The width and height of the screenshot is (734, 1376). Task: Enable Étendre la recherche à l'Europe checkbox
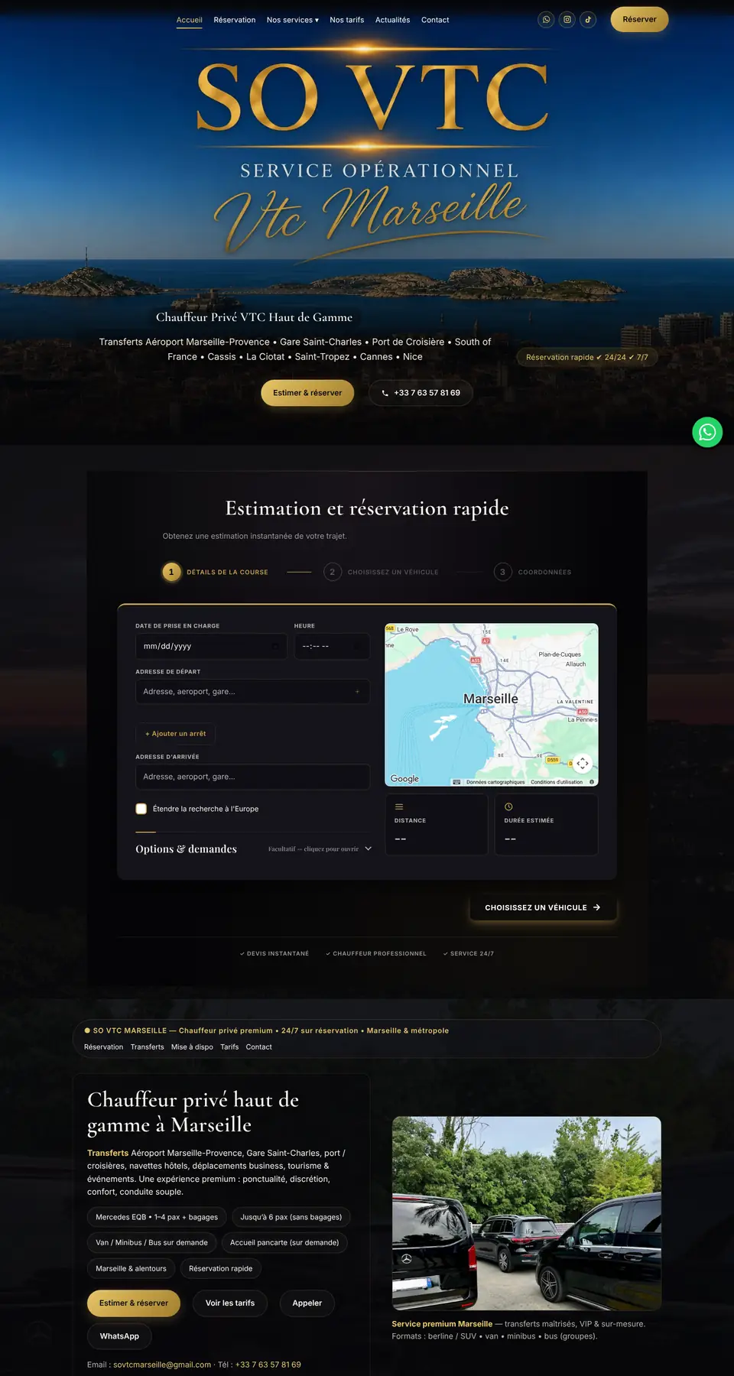[x=141, y=809]
